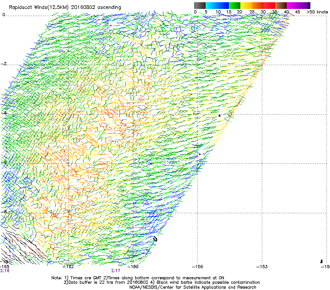Click the "-162" longitude axis label

pos(69,267)
